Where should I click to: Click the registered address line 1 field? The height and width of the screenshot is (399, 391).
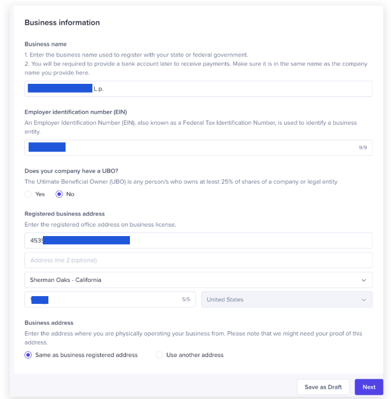coord(238,241)
